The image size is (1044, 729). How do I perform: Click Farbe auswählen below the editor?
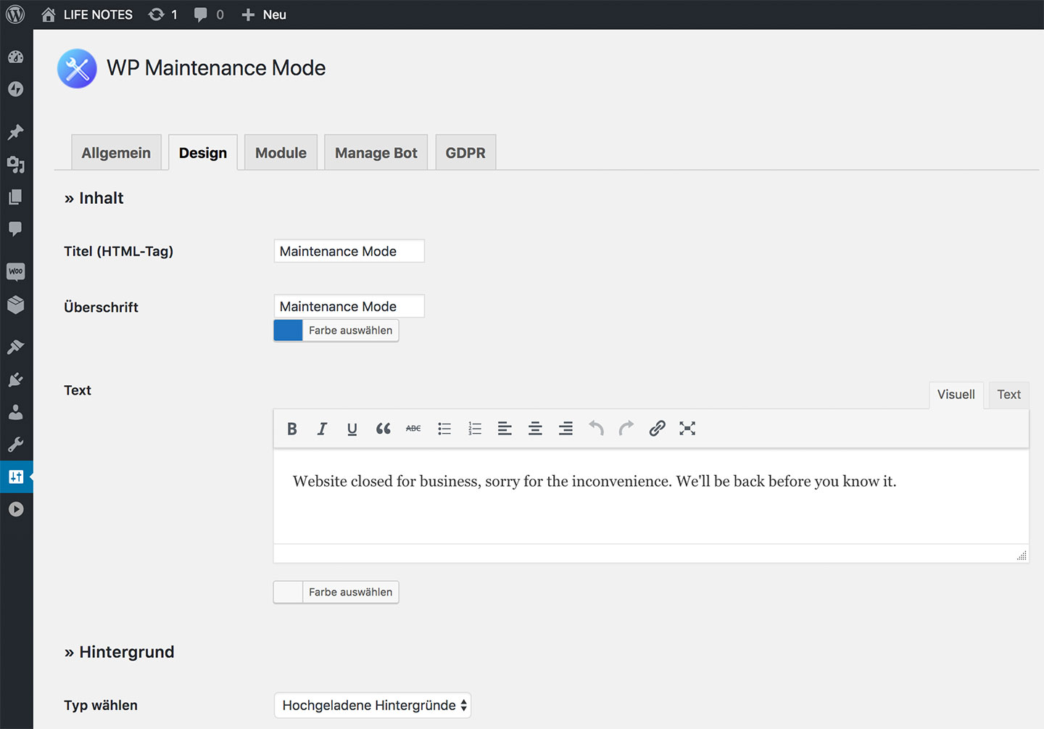(x=350, y=592)
